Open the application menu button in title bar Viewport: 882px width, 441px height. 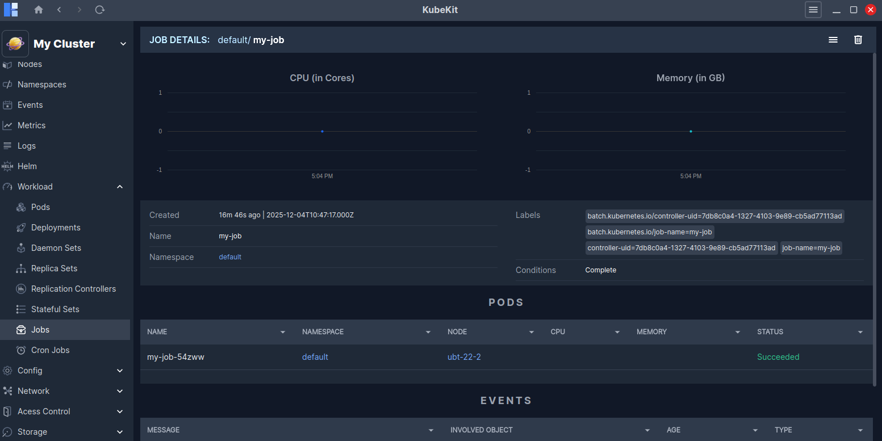click(813, 10)
